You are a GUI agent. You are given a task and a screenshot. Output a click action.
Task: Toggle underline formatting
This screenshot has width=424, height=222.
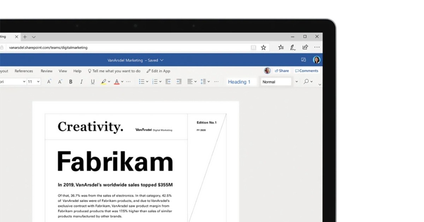(x=93, y=81)
